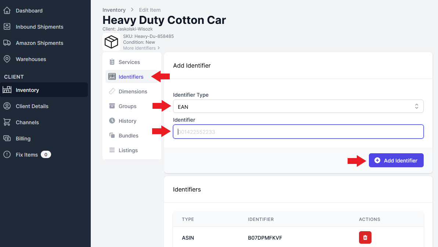Click the Channels shopping cart icon
Viewport: 438px width, 247px height.
pyautogui.click(x=7, y=122)
